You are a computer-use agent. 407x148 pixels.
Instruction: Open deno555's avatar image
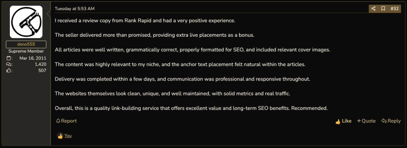[26, 22]
